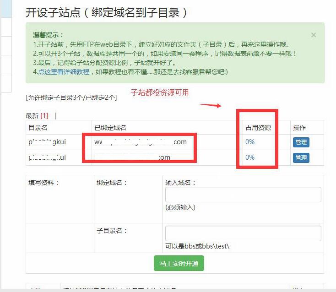Dismiss the green 温馨提示 alert box
Image resolution: width=336 pixels, height=292 pixels.
[x=314, y=35]
